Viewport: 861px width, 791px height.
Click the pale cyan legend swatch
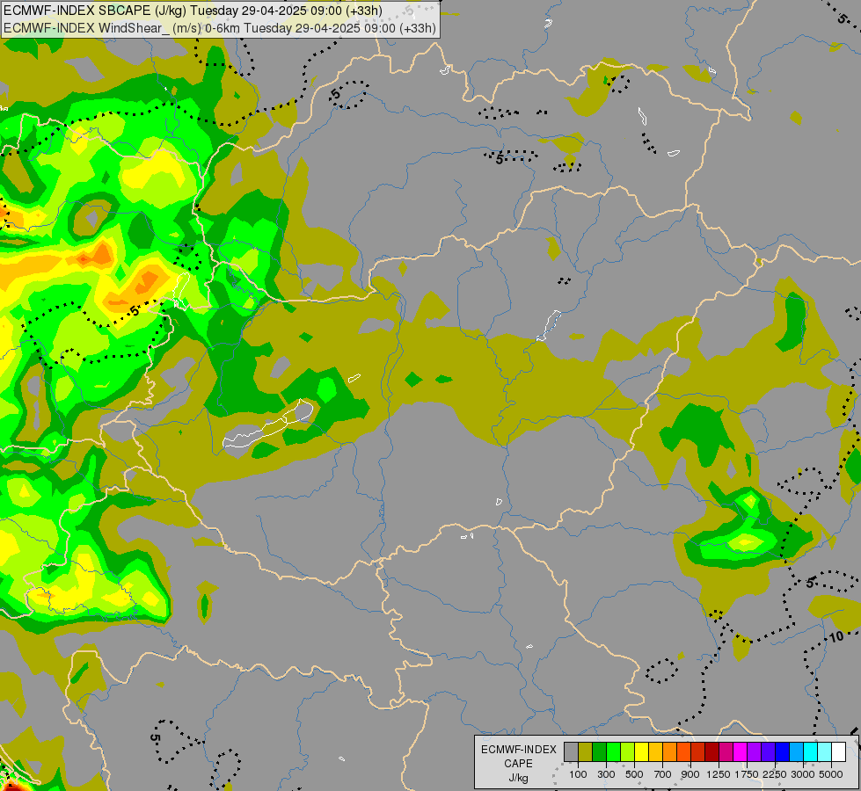pyautogui.click(x=824, y=752)
